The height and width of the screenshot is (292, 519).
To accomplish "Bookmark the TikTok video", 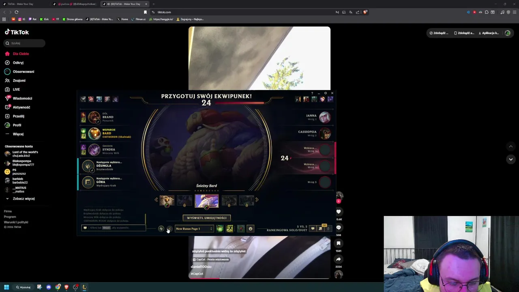I will coord(339,243).
